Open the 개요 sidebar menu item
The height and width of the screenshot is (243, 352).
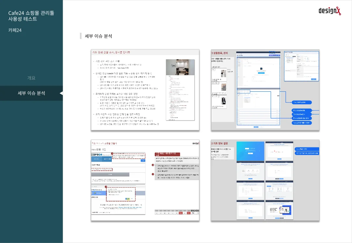point(31,78)
